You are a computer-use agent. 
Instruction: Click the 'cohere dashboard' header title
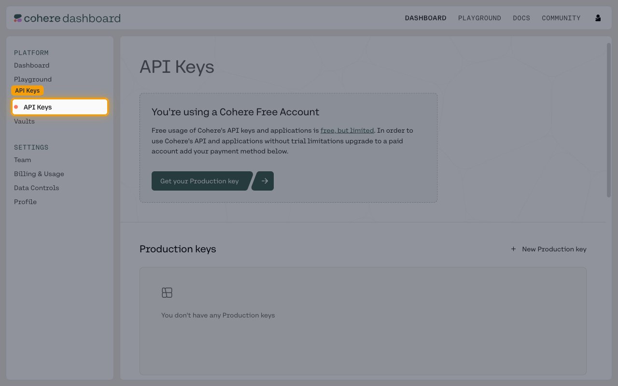(x=72, y=18)
